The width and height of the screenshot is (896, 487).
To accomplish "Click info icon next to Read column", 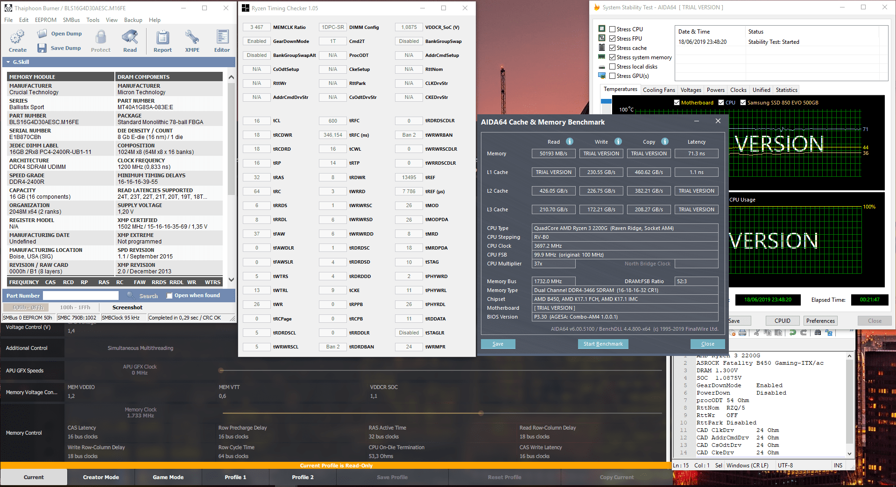I will coord(570,141).
